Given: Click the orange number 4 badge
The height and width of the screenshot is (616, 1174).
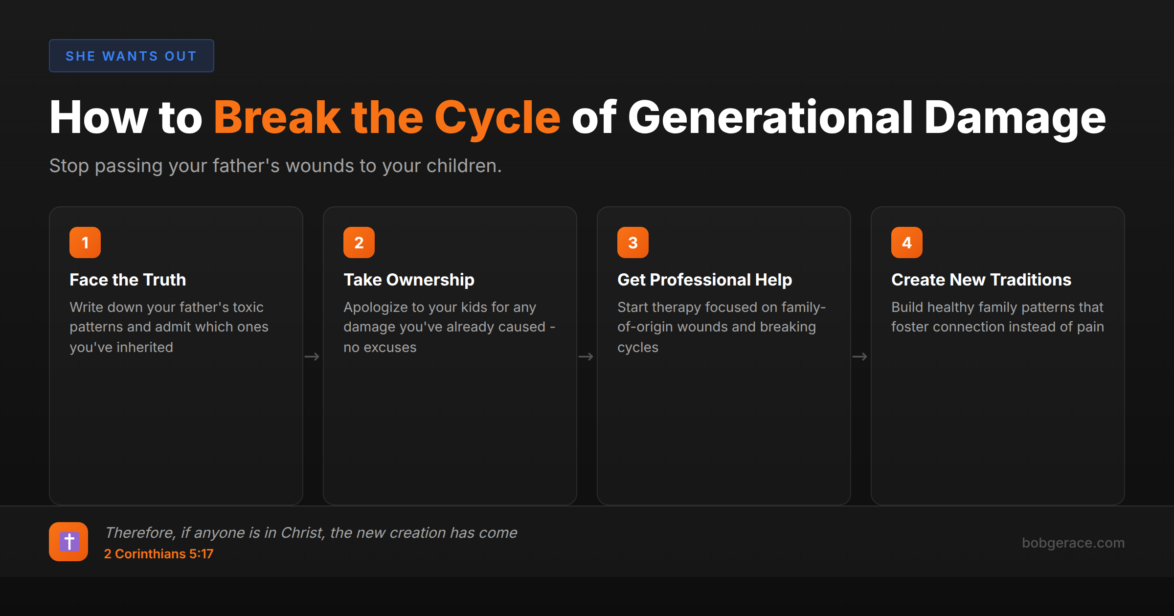Looking at the screenshot, I should coord(907,242).
